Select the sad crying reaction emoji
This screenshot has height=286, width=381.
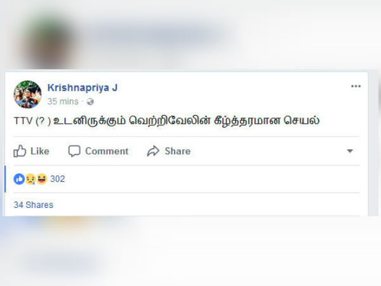click(30, 179)
